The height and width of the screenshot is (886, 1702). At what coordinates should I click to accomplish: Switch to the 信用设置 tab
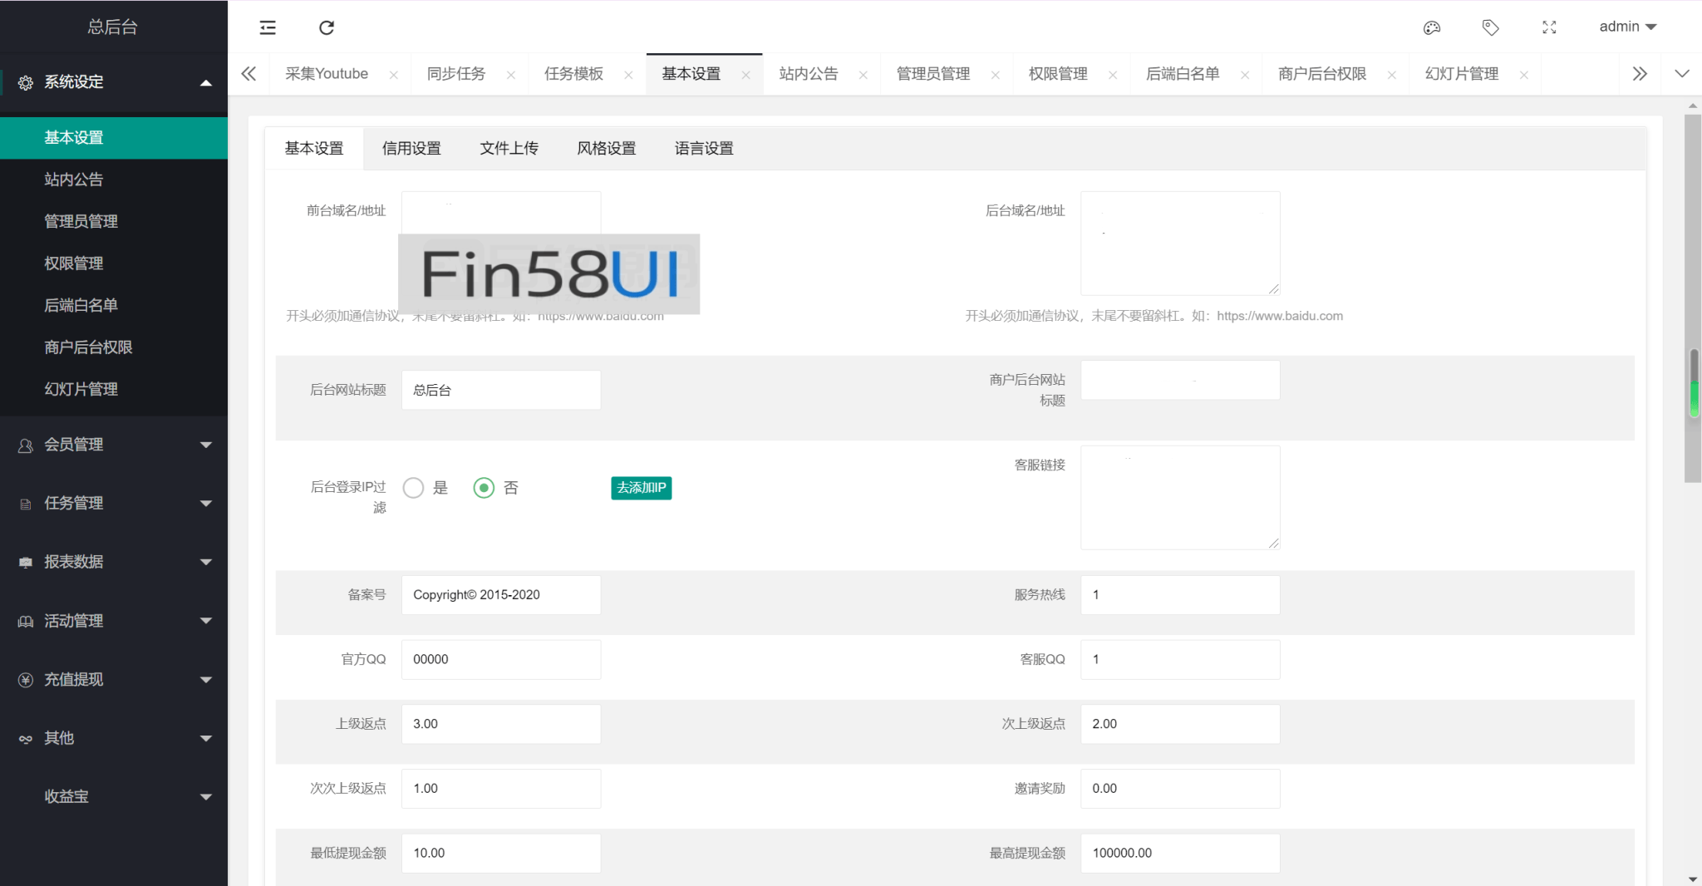click(411, 149)
